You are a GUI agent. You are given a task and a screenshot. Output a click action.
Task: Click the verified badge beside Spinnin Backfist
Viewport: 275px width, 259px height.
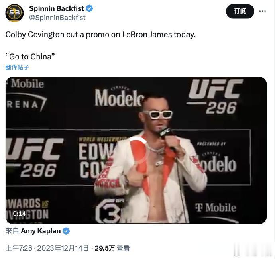point(90,8)
